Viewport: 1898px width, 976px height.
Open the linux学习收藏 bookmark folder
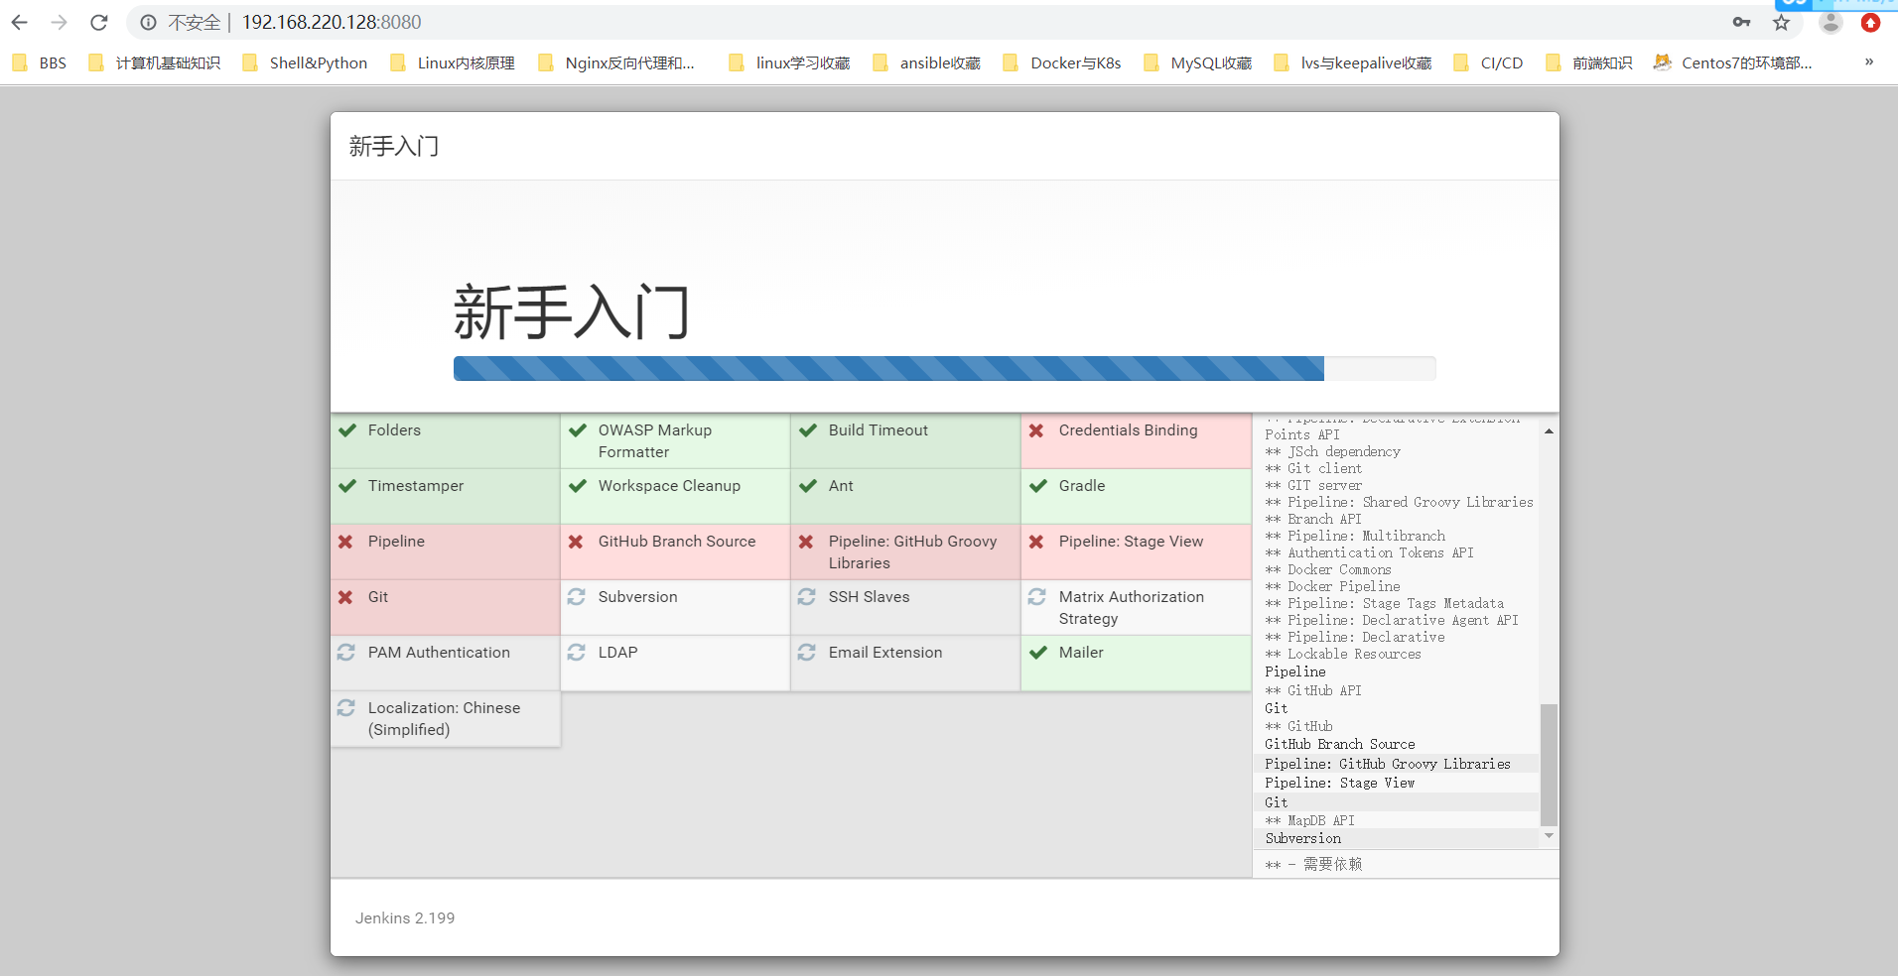click(x=789, y=62)
